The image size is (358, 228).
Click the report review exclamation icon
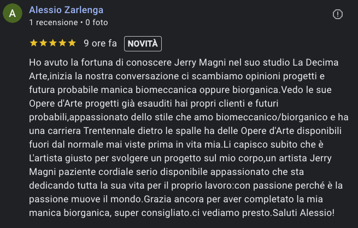tap(338, 14)
